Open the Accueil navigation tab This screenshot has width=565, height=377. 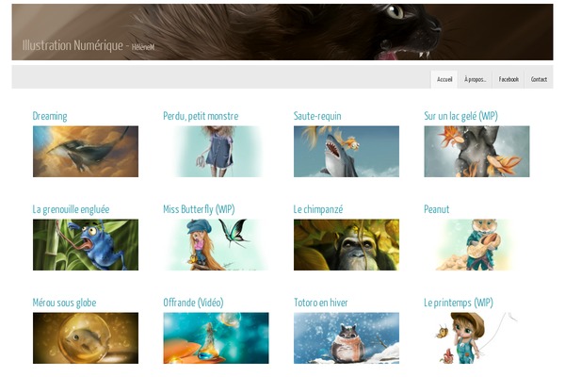[x=444, y=79]
